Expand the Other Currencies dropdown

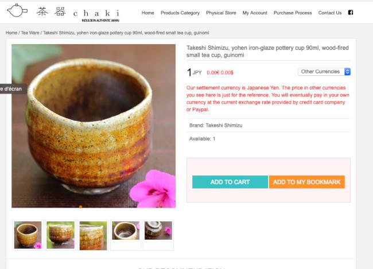(x=324, y=72)
